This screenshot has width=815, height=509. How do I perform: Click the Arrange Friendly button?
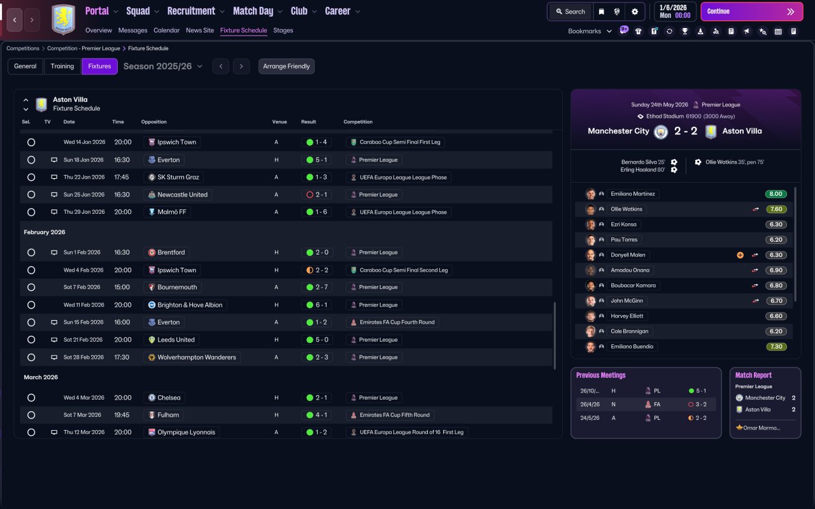(x=287, y=66)
